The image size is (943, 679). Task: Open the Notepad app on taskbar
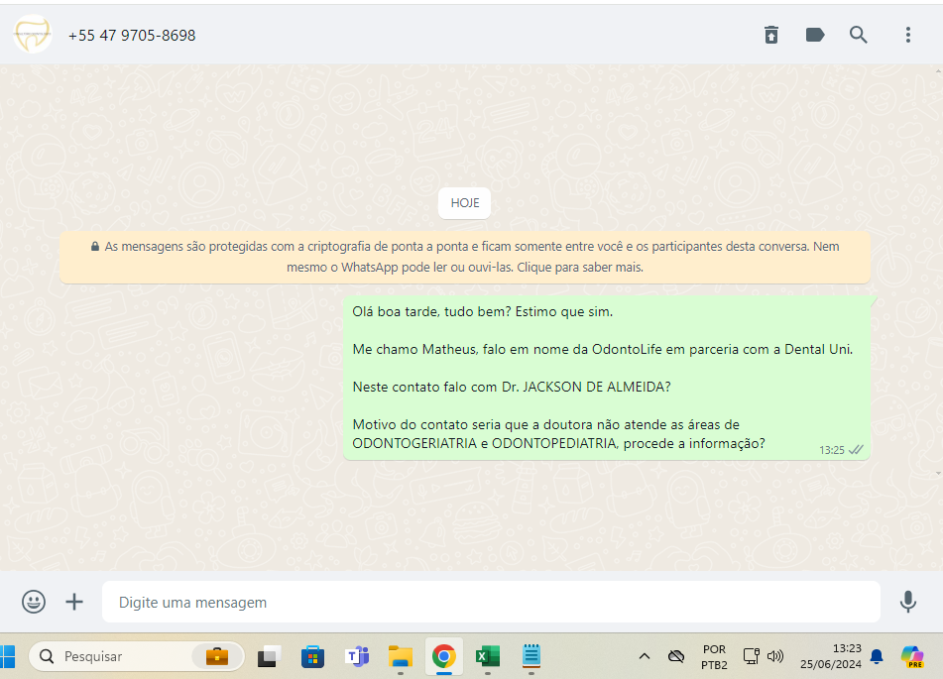click(x=531, y=656)
